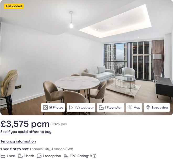173x159 pixels.
Task: Click the EPC rating info icon
Action: tap(94, 156)
